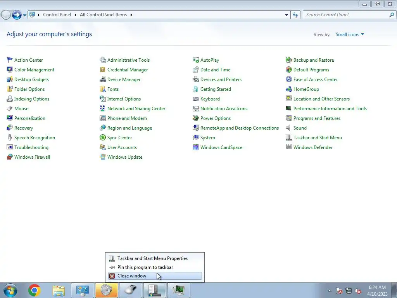Click the Control Panel breadcrumb segment

tap(57, 15)
